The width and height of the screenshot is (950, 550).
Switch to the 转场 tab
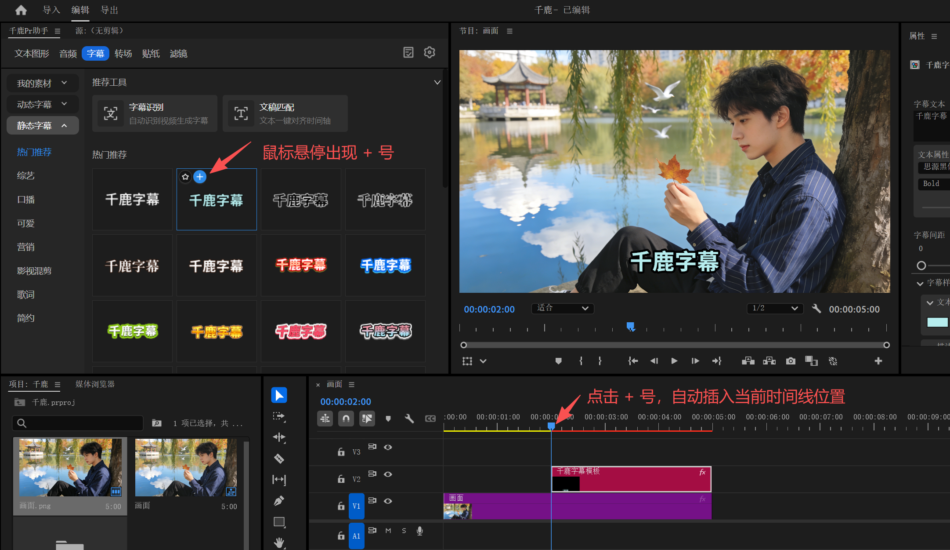[x=123, y=54]
